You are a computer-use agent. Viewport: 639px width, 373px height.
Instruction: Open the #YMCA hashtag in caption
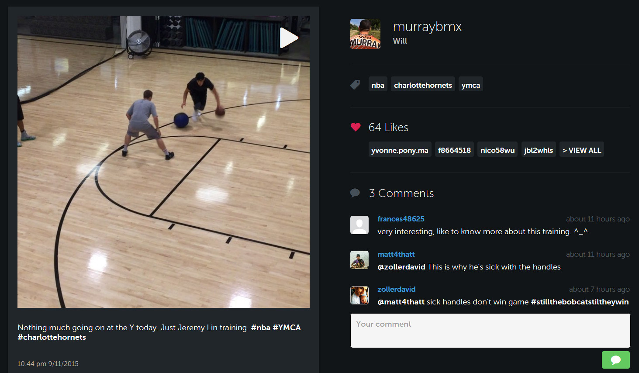(x=287, y=328)
